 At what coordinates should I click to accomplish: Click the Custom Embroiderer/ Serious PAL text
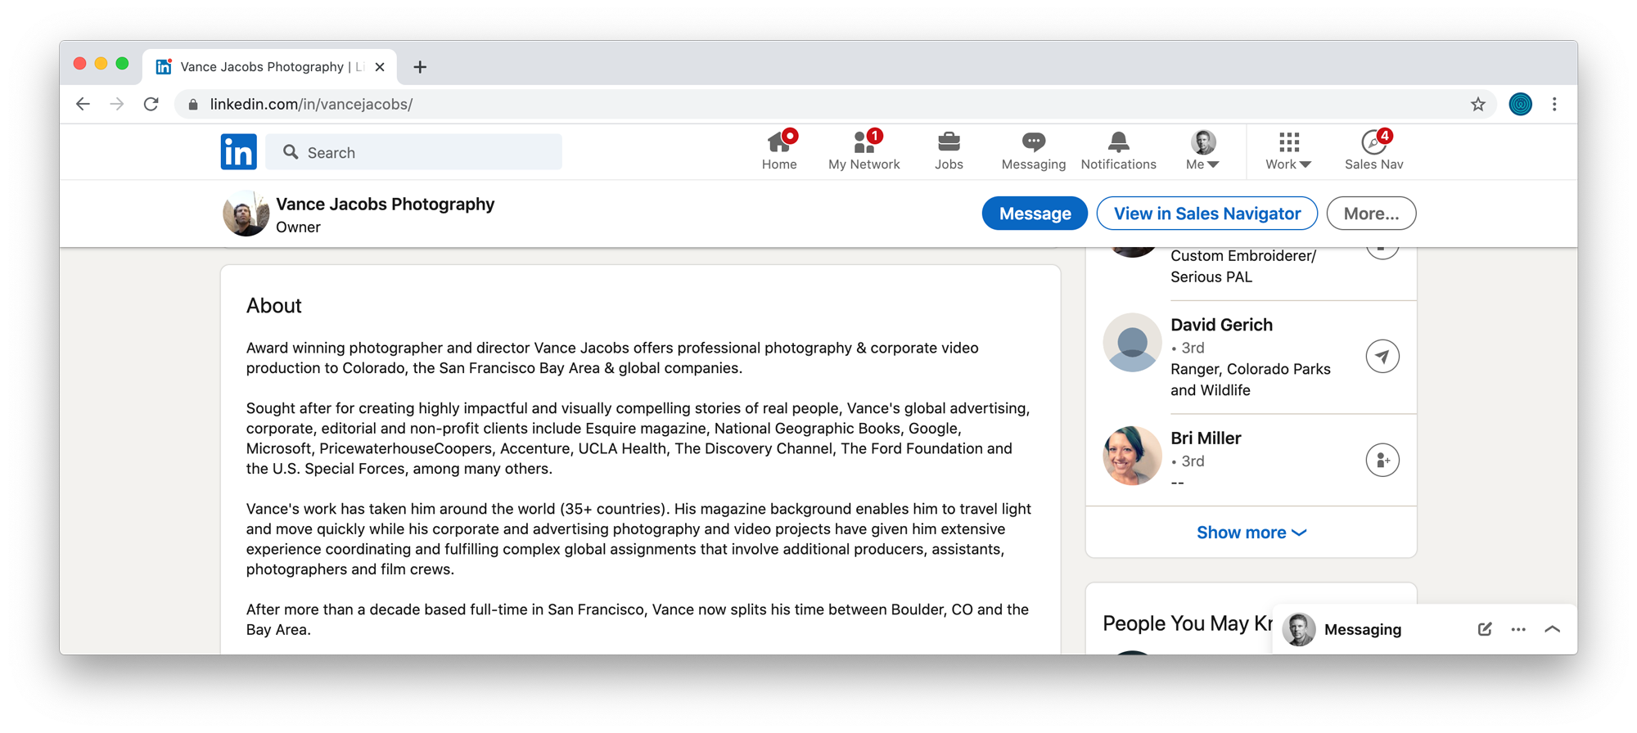(x=1243, y=266)
